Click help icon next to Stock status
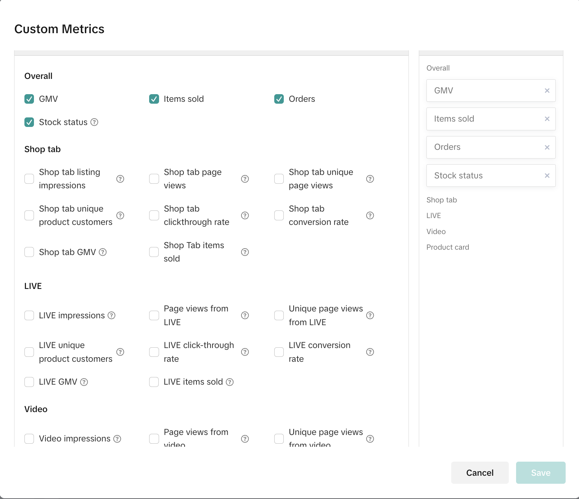579x499 pixels. click(x=94, y=122)
